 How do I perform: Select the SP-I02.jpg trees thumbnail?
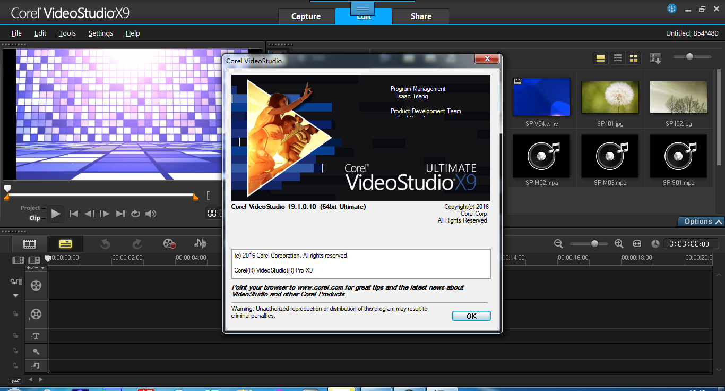pyautogui.click(x=678, y=97)
